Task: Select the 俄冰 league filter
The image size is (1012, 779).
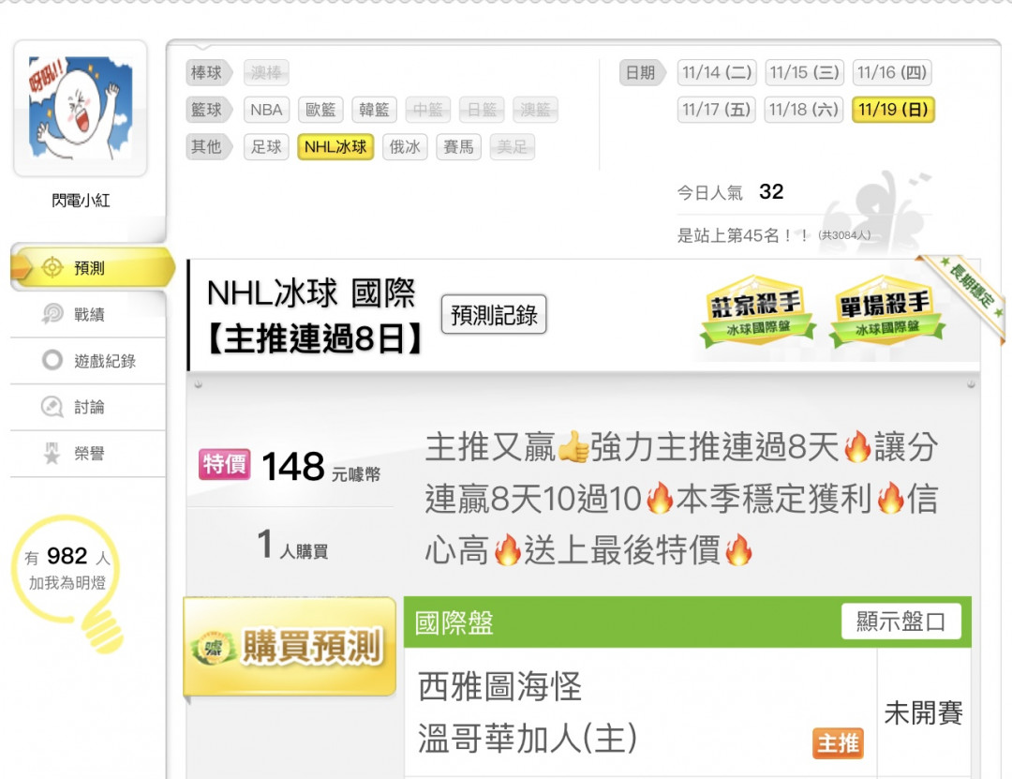Action: pos(405,147)
